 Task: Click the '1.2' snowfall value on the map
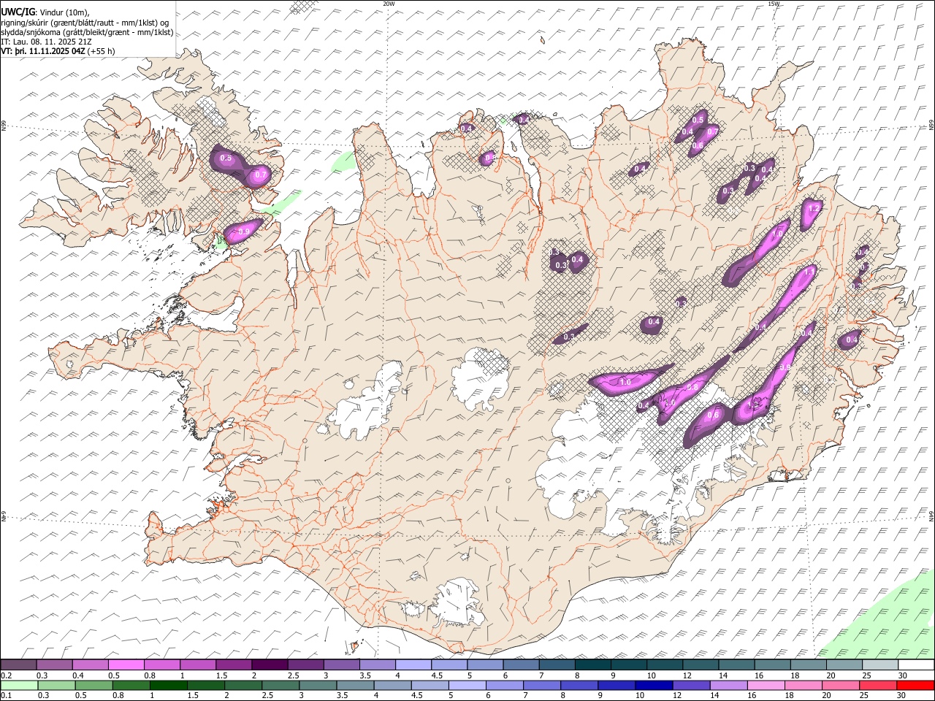[815, 208]
